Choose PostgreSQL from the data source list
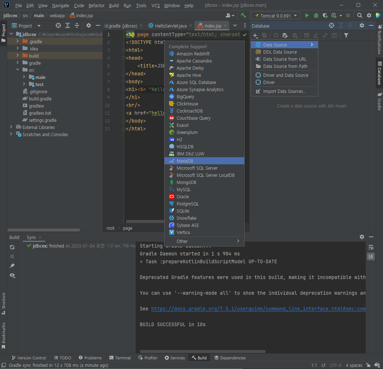Screen dimensions: 383x369 point(204,204)
